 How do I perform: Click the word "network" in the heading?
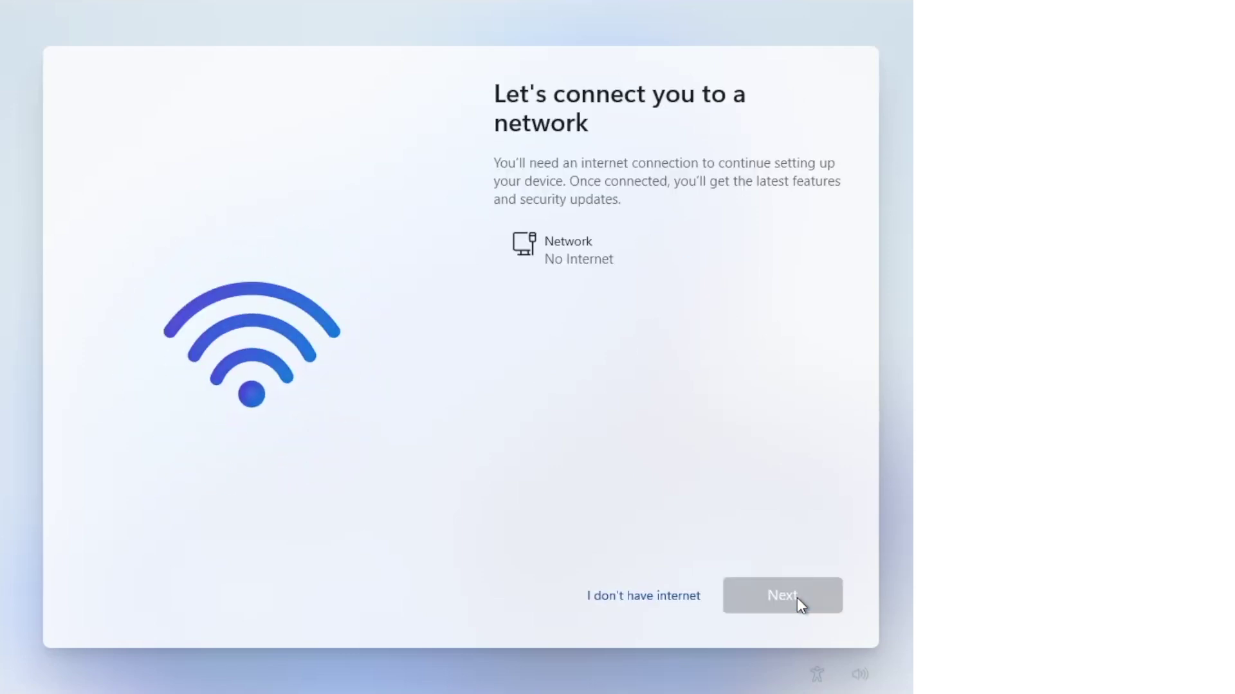[541, 123]
